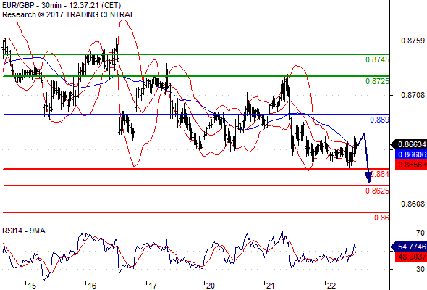Click the RSI 70 overbought level label
The width and height of the screenshot is (427, 290).
[x=420, y=233]
